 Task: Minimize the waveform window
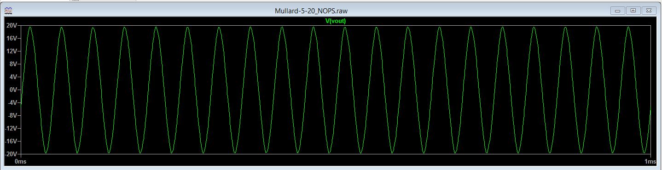coord(618,10)
